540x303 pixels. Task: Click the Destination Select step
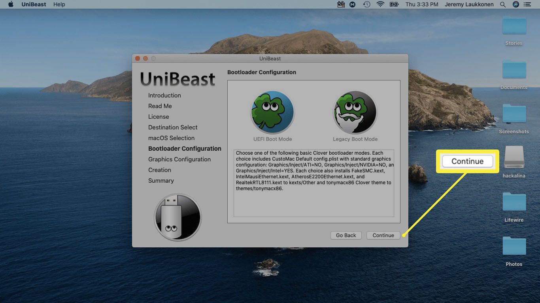pyautogui.click(x=173, y=127)
